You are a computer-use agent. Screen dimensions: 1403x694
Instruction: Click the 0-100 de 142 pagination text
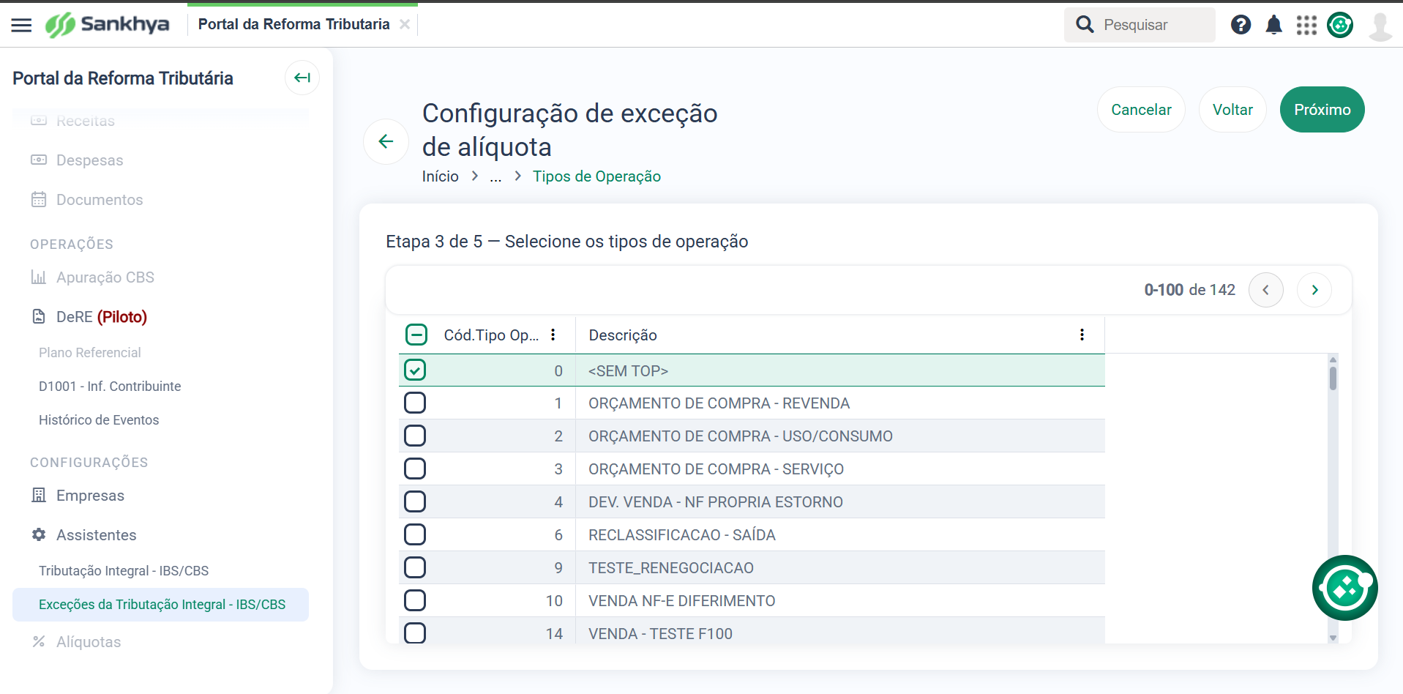(1189, 290)
